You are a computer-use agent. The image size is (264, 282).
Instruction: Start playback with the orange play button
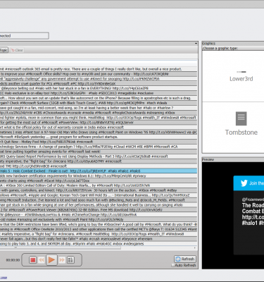(x=51, y=260)
